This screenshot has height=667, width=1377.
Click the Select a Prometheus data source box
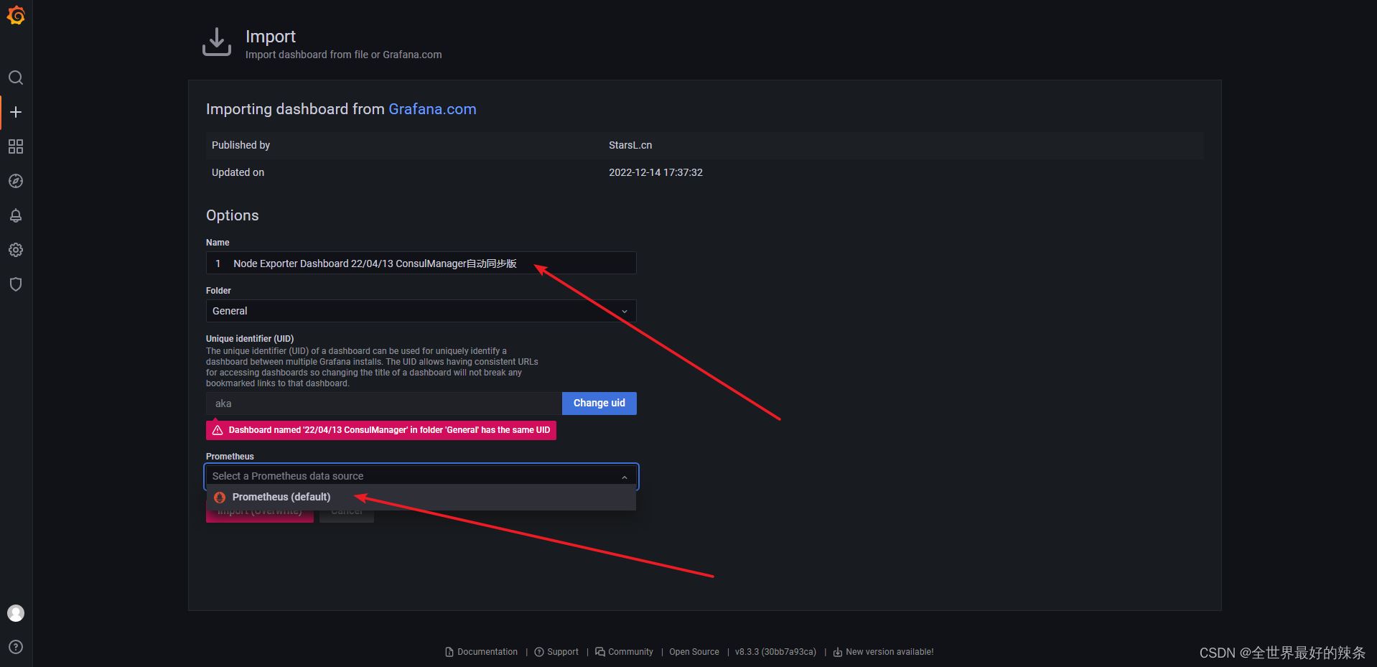tap(421, 476)
